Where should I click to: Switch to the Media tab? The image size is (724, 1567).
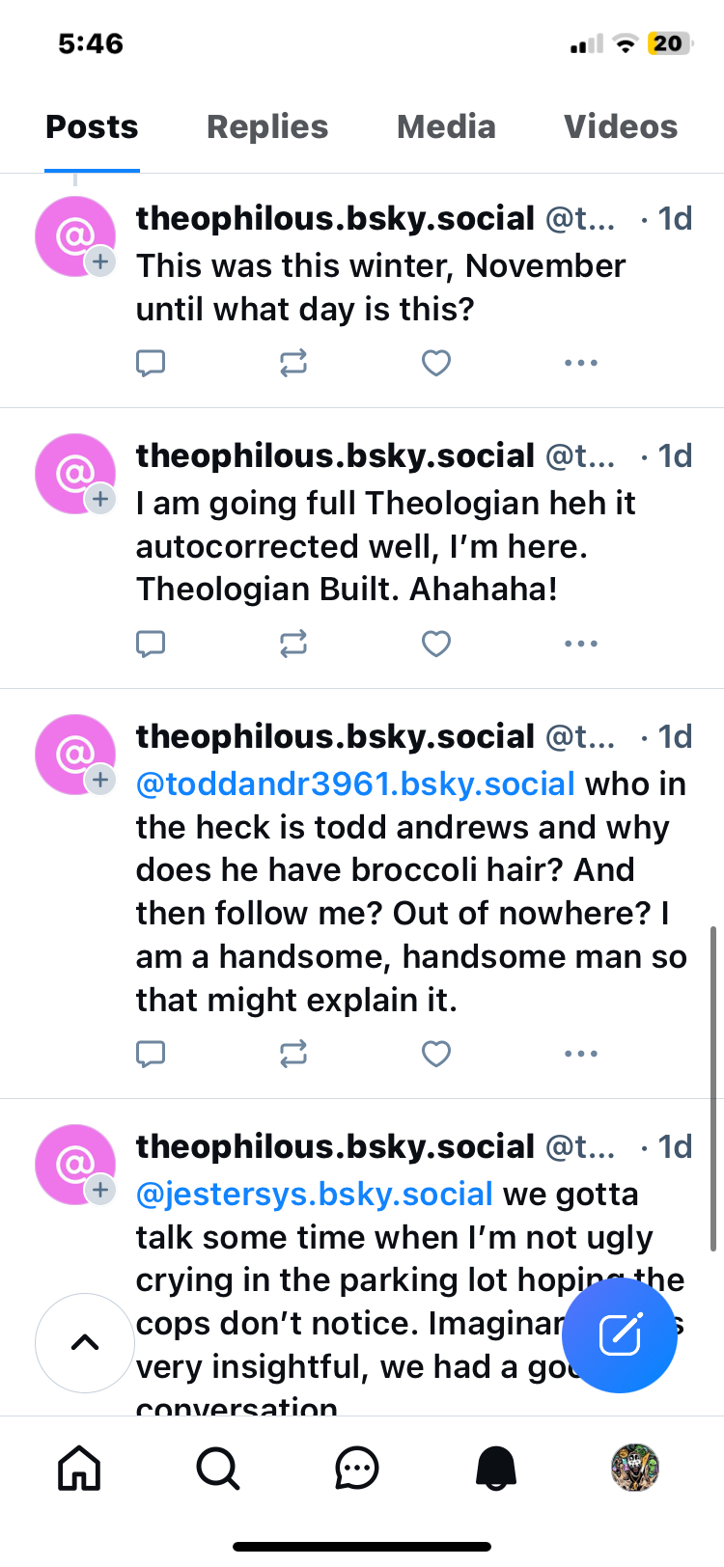tap(446, 127)
